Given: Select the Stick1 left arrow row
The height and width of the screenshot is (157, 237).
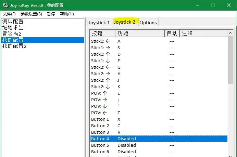Looking at the screenshot, I should [159, 41].
